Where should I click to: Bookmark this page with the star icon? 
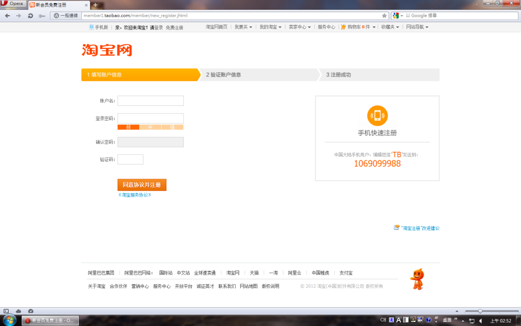pos(385,16)
